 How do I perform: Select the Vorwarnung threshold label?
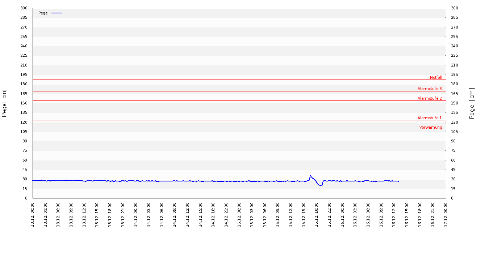[431, 127]
